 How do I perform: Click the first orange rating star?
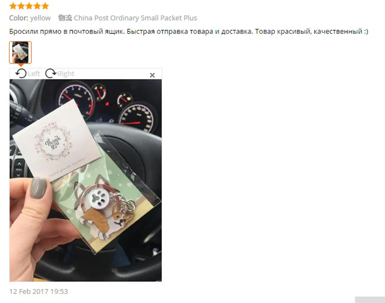click(x=13, y=6)
